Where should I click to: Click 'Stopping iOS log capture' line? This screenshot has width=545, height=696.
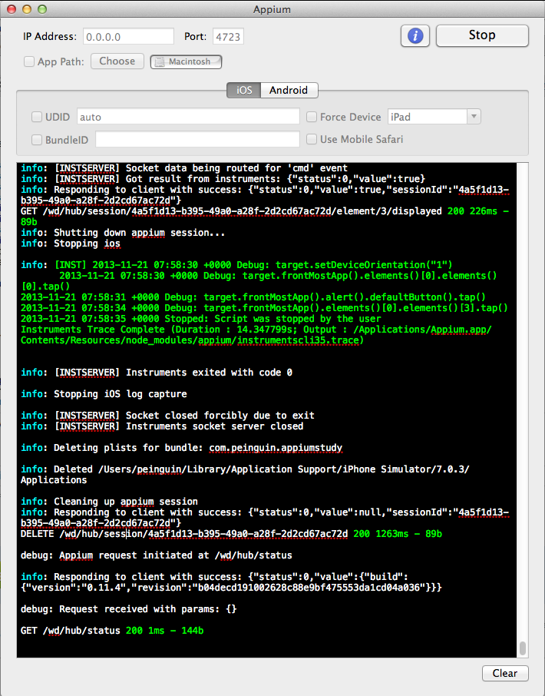tap(104, 394)
